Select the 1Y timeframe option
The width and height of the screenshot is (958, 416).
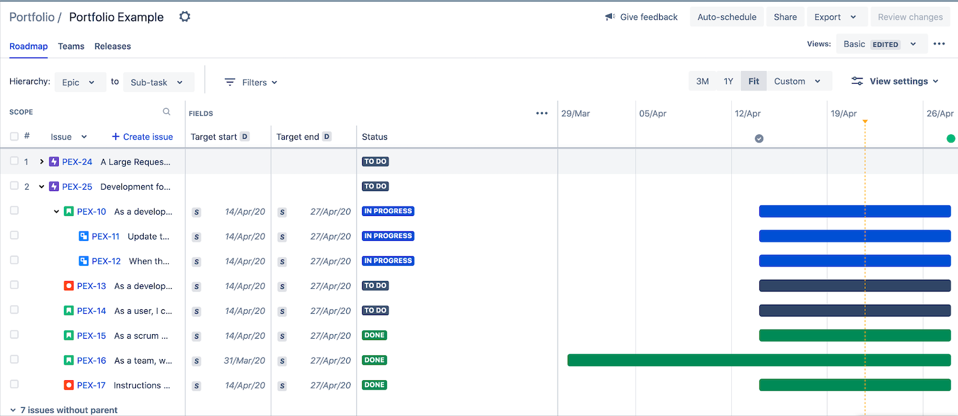728,81
